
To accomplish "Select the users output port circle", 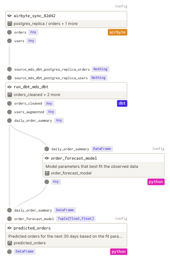I will click(x=9, y=41).
